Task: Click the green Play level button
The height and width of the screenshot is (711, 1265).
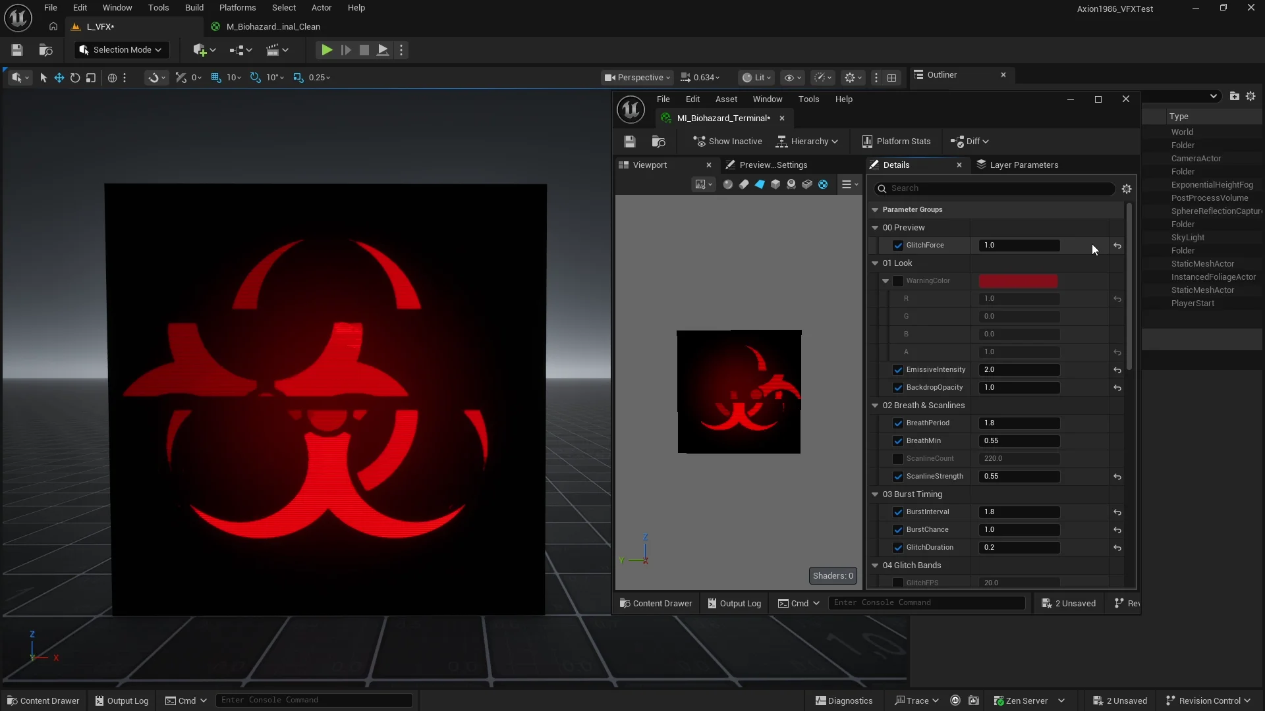Action: 326,50
